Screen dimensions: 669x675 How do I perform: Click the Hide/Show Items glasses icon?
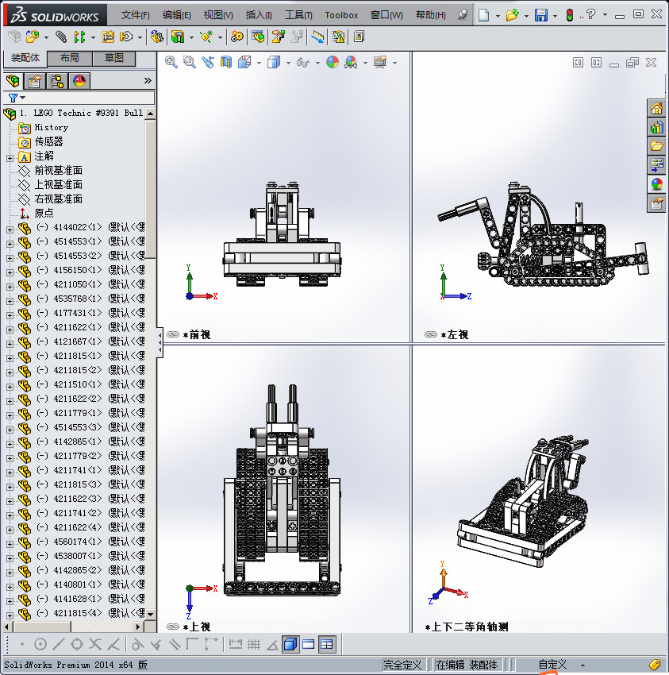pyautogui.click(x=303, y=63)
